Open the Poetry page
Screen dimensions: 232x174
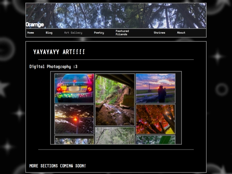point(99,33)
